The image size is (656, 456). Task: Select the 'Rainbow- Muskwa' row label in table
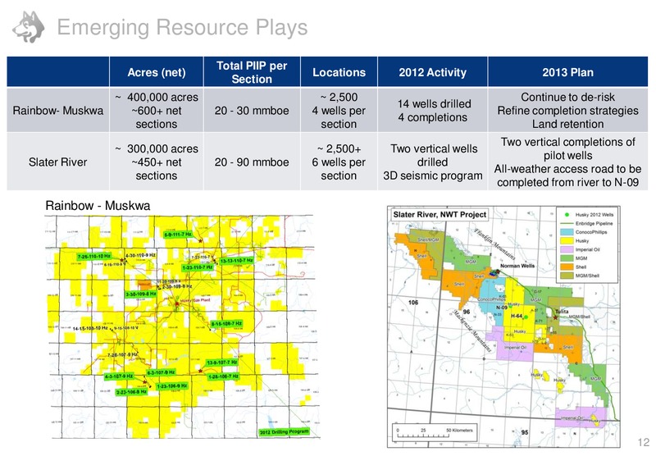click(x=57, y=111)
